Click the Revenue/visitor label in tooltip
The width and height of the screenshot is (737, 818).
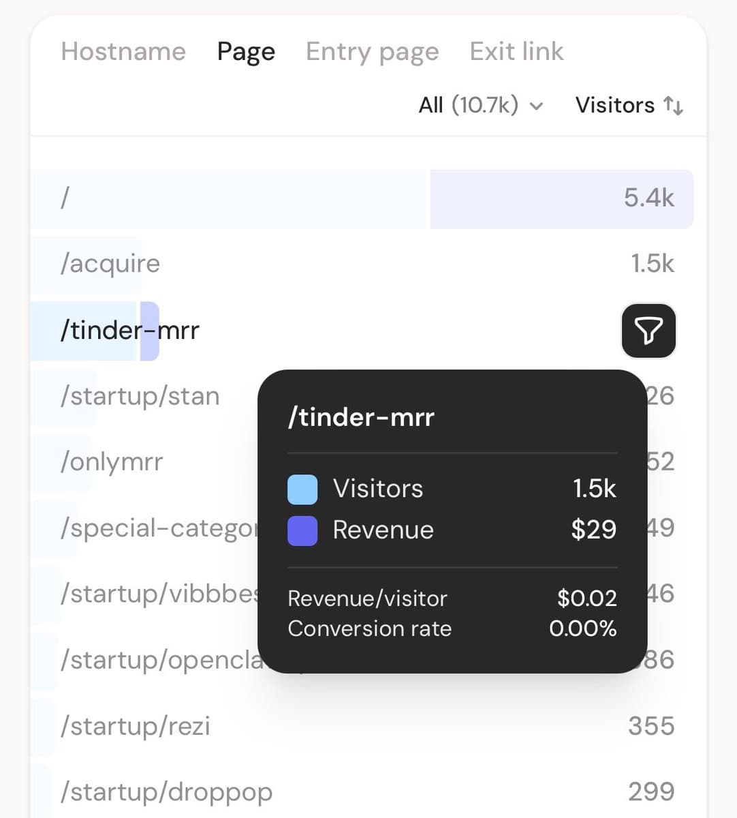pyautogui.click(x=368, y=598)
